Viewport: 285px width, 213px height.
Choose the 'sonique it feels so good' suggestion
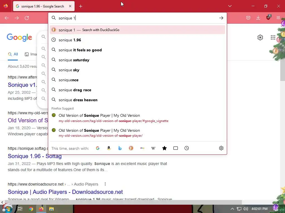[137, 50]
